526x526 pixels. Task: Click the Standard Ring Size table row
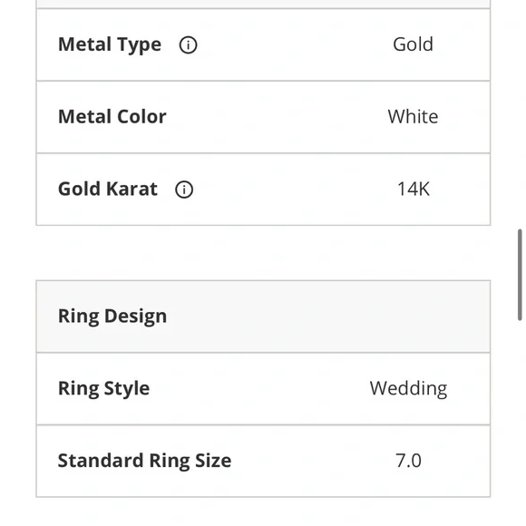pyautogui.click(x=263, y=461)
